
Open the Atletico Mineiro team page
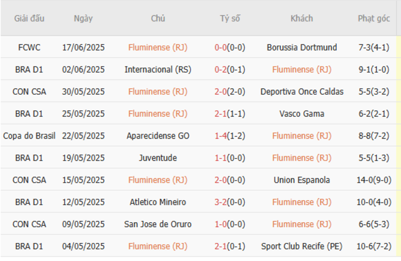point(158,202)
